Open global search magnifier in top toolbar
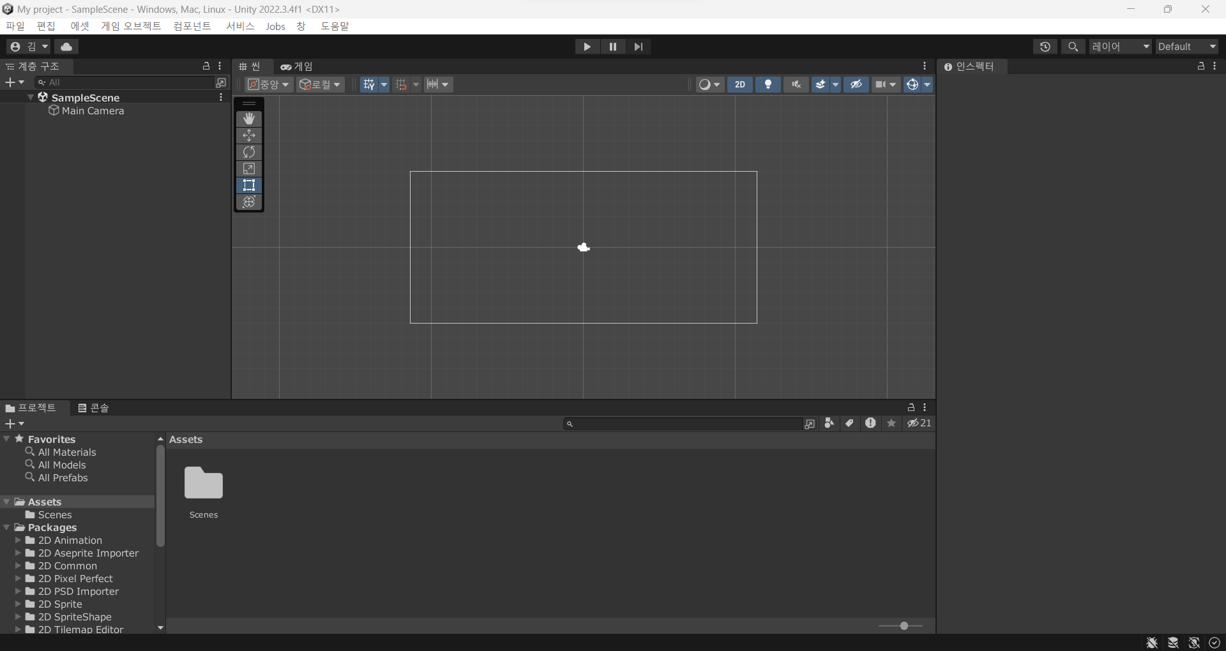 click(1073, 47)
